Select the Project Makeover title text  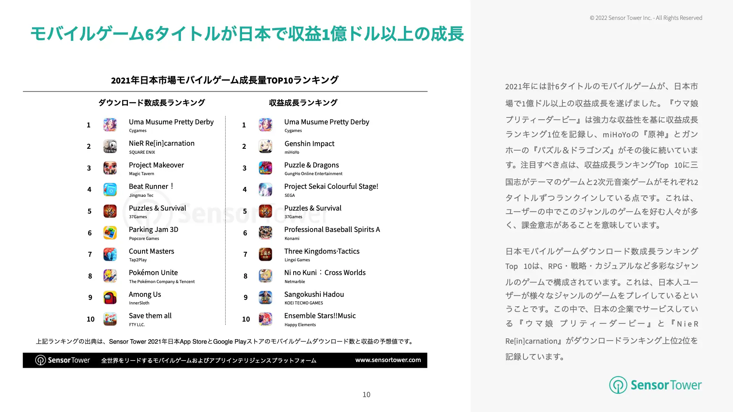click(x=157, y=165)
